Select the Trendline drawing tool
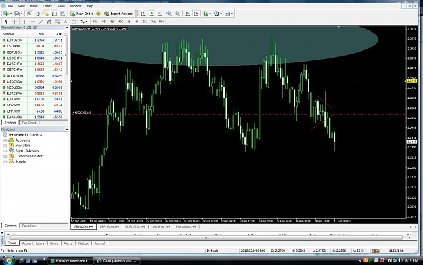Image resolution: width=423 pixels, height=265 pixels. (41, 21)
